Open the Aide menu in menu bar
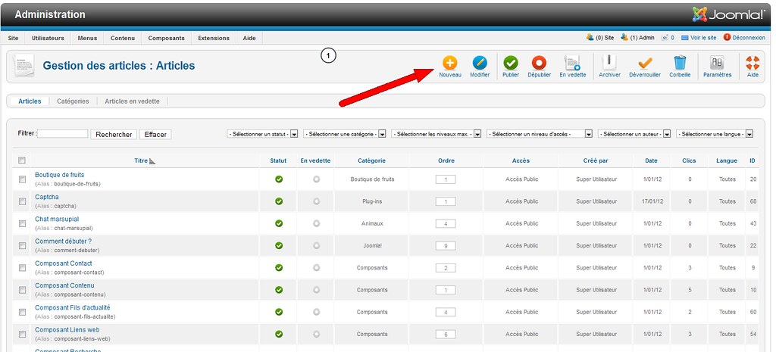 click(x=249, y=38)
